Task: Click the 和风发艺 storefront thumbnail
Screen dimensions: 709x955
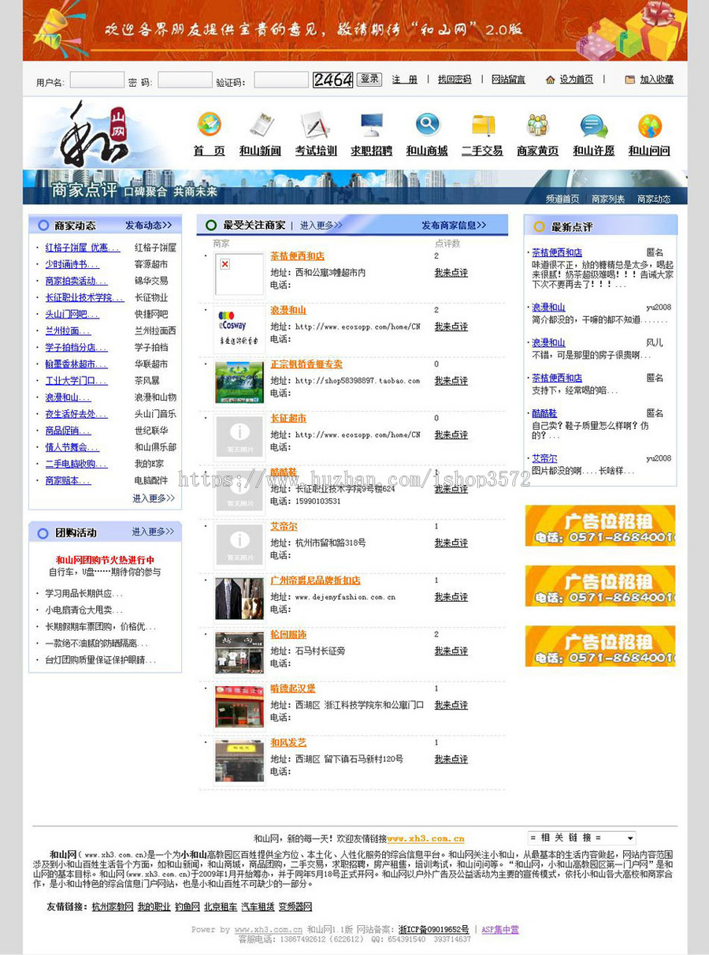Action: pos(239,760)
